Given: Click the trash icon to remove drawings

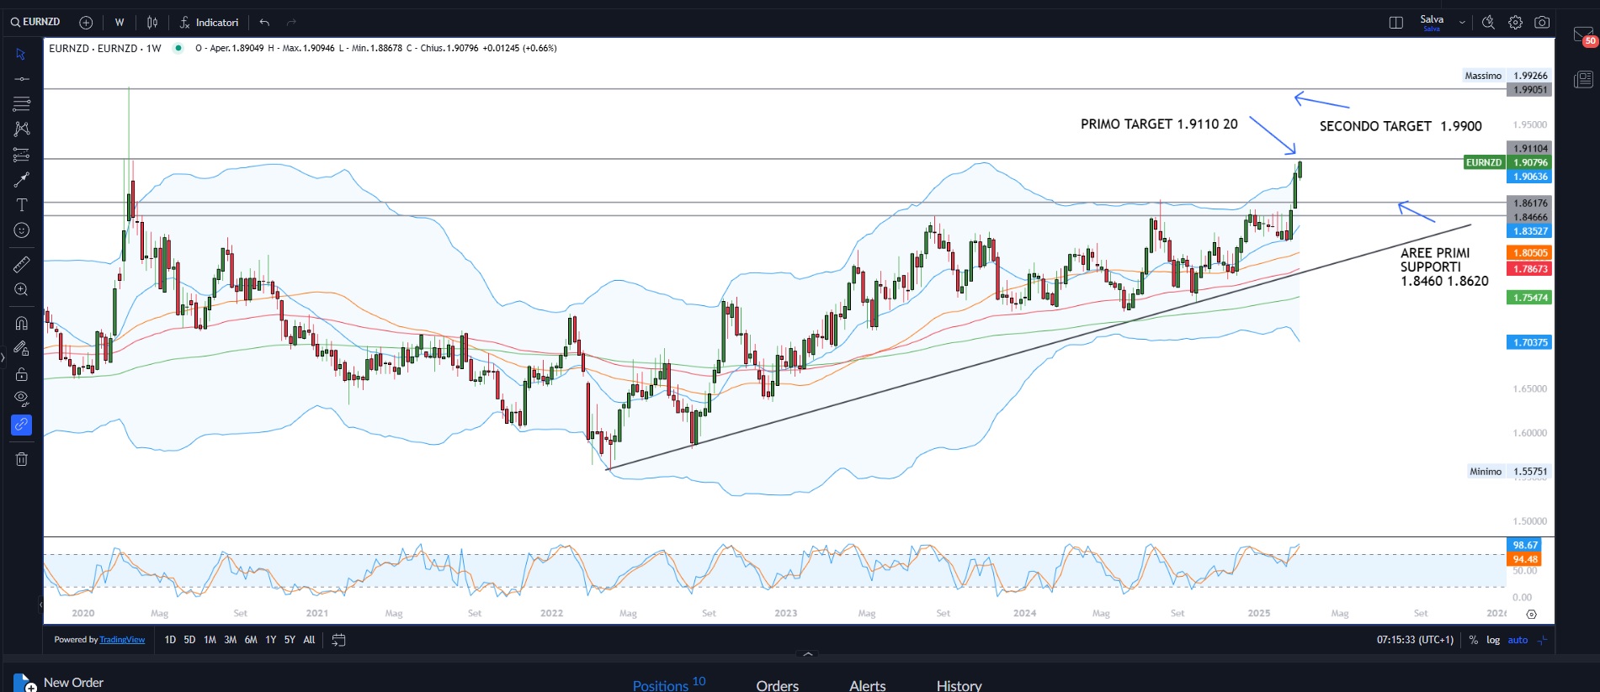Looking at the screenshot, I should point(22,459).
